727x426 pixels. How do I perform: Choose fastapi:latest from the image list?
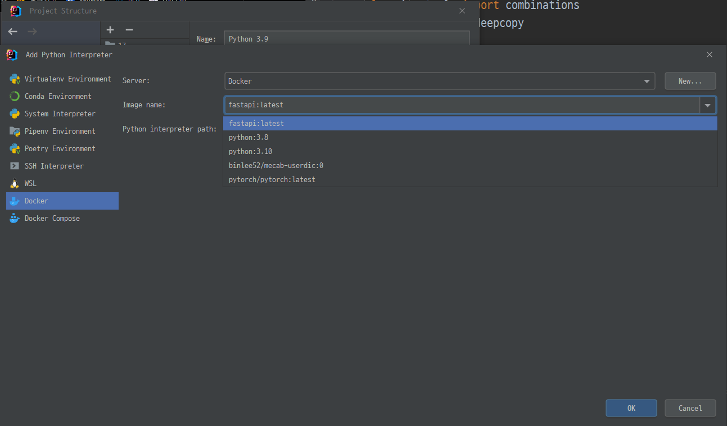[470, 123]
